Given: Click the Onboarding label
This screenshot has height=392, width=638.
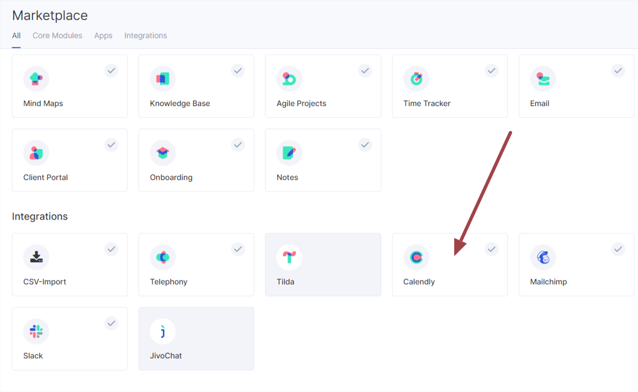Looking at the screenshot, I should pos(171,177).
